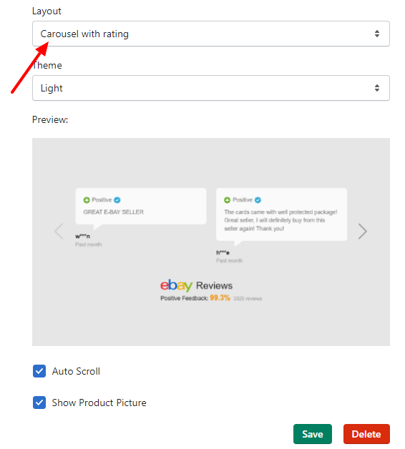Viewport: 405px width, 449px height.
Task: Open the Theme dropdown showing Light
Action: 211,88
